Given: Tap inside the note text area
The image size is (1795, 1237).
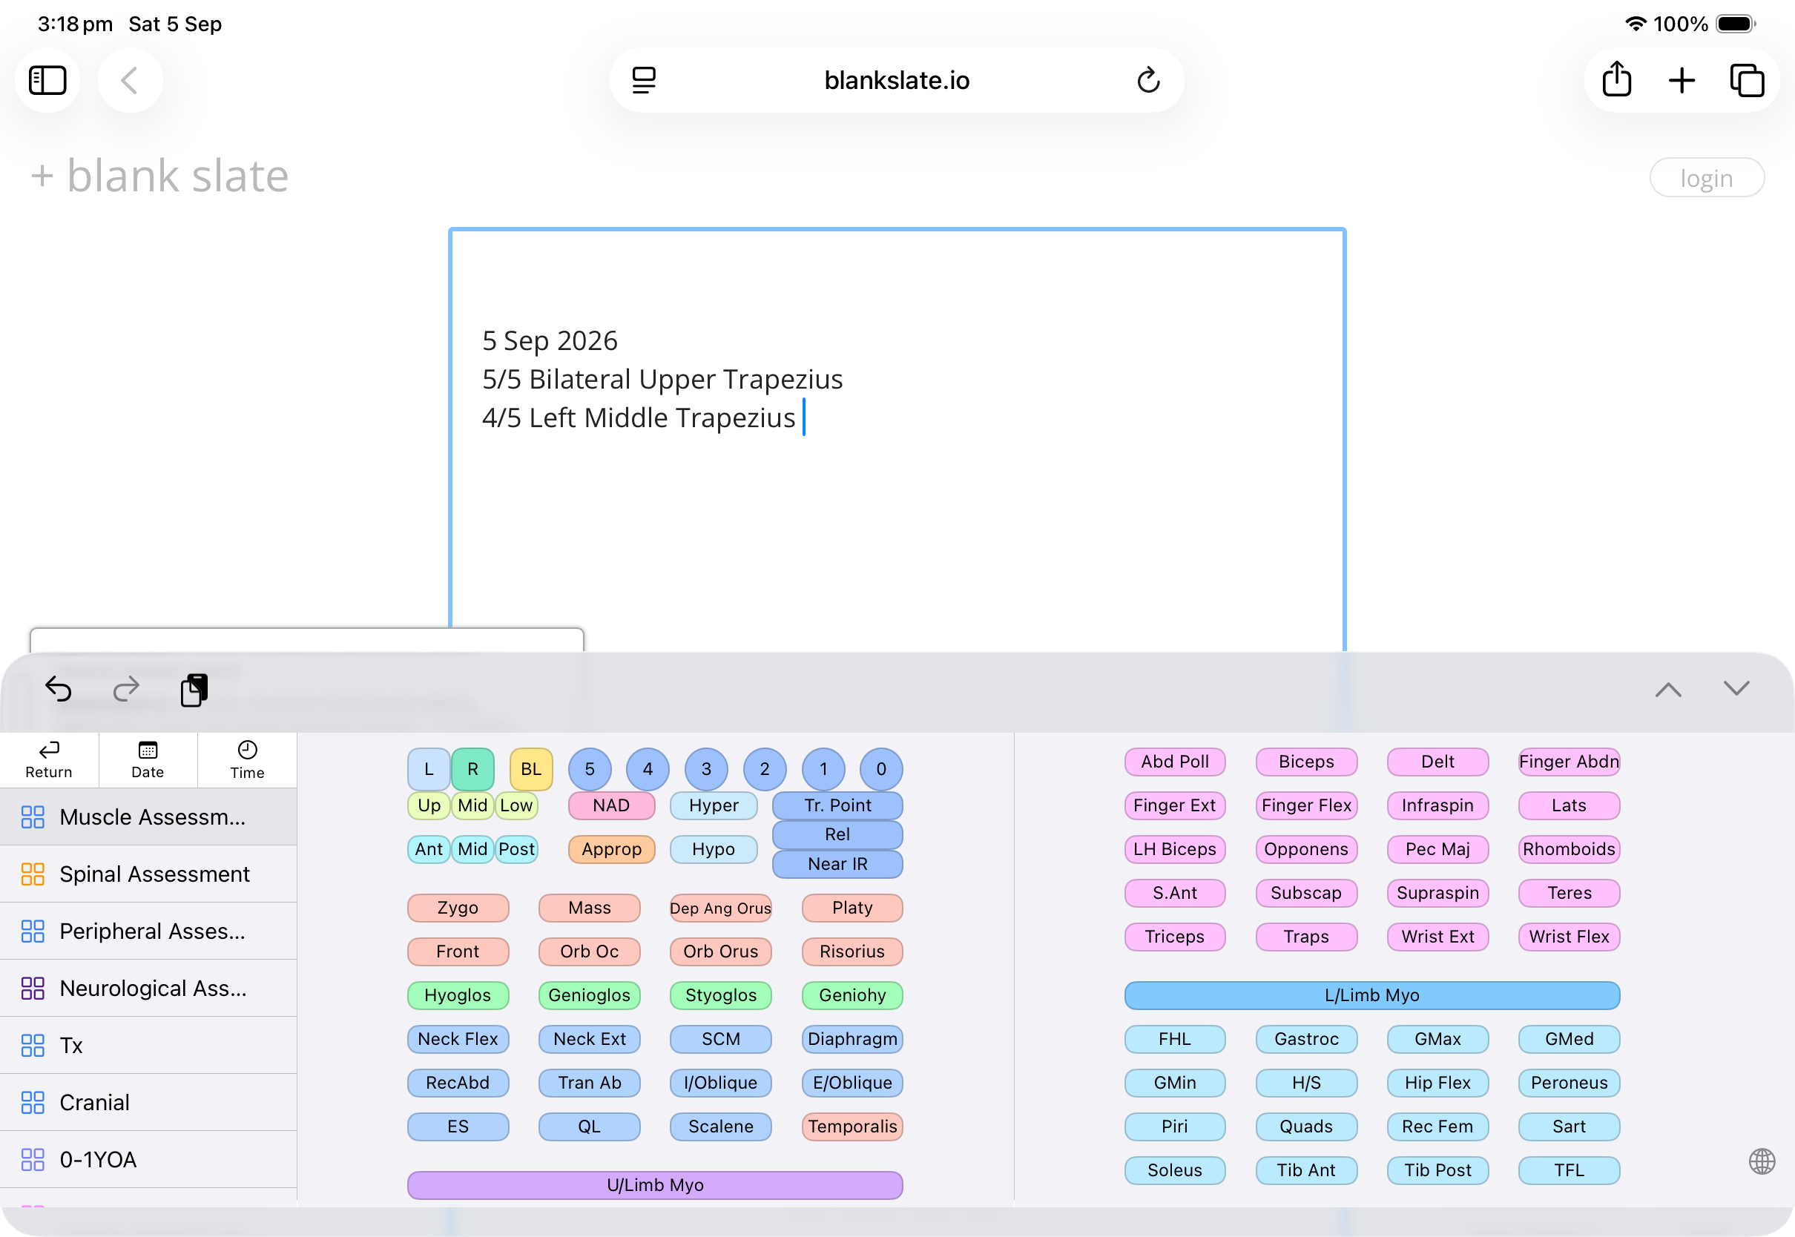Looking at the screenshot, I should point(897,442).
